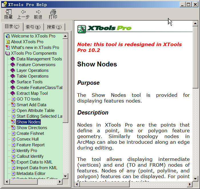Viewport: 200px width, 189px height.
Task: Select About XTools Pro topic
Action: click(x=27, y=42)
